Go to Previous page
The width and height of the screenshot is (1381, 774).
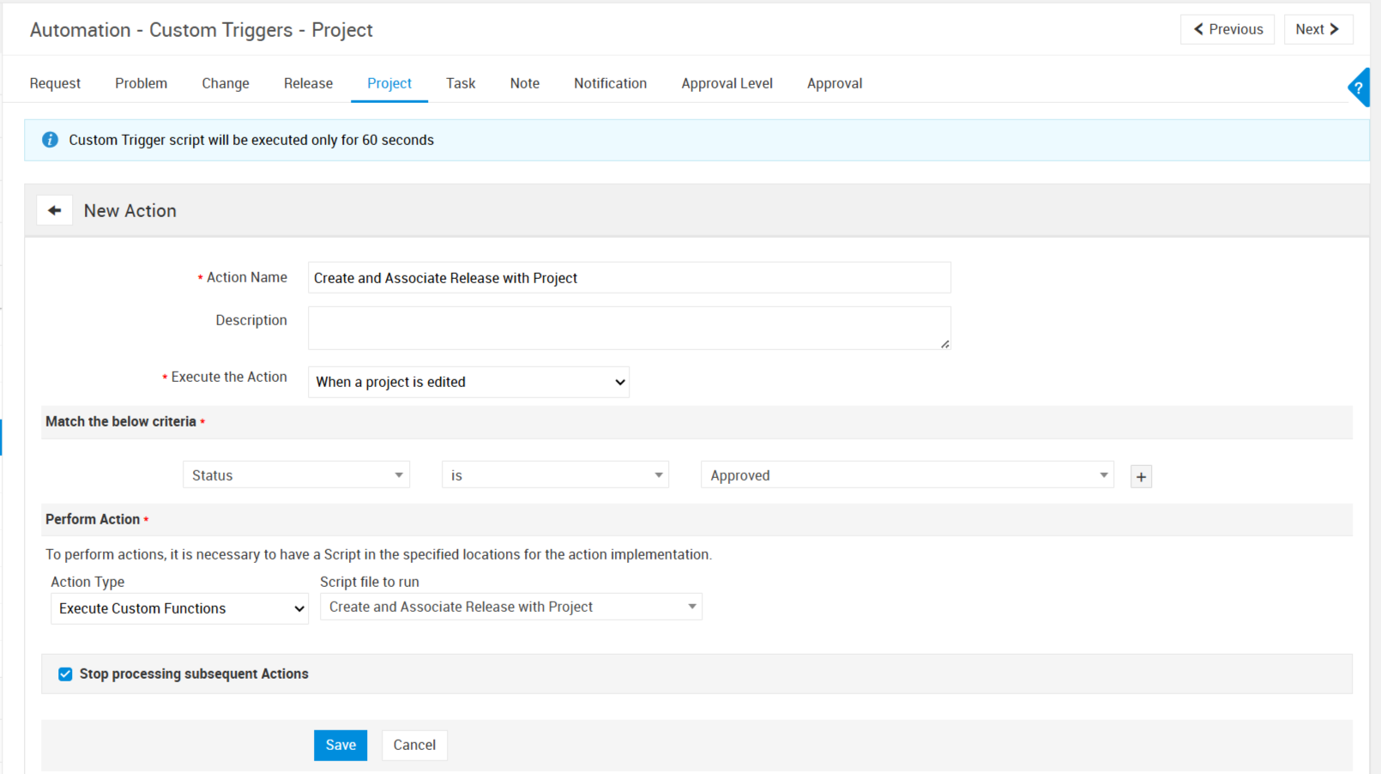pyautogui.click(x=1227, y=29)
